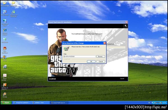This screenshot has width=168, height=110.
Task: Click the disc swap icon in the dialog
Action: coord(67,48)
